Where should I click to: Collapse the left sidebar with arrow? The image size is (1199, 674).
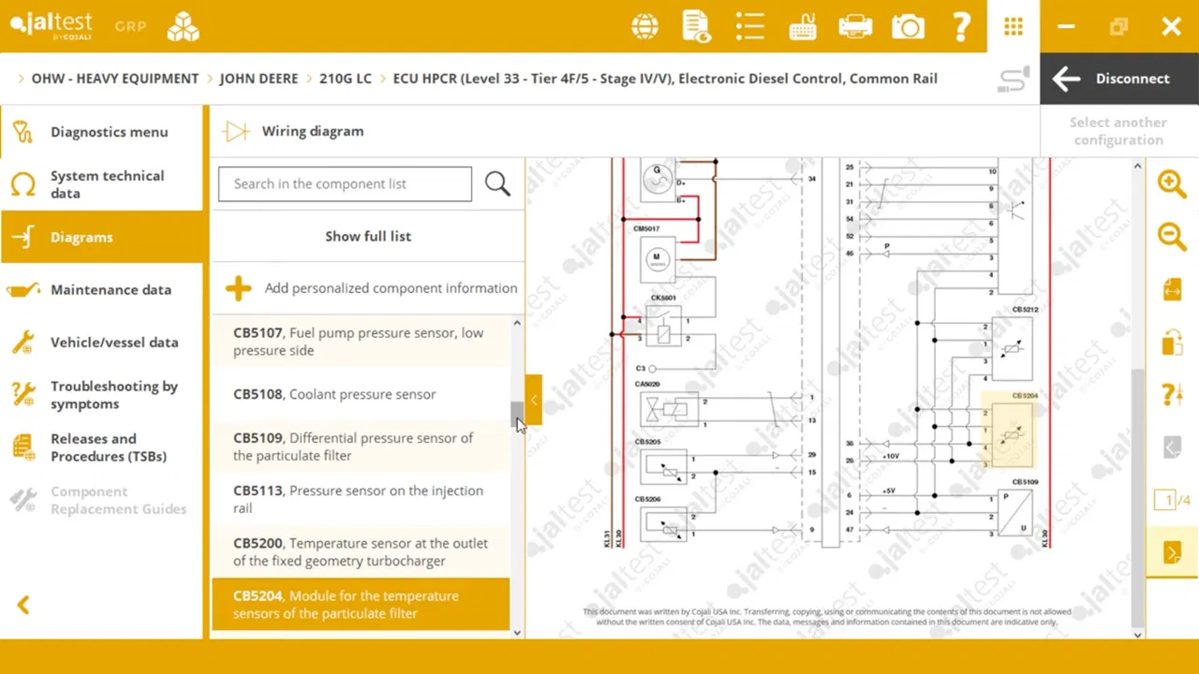click(23, 606)
